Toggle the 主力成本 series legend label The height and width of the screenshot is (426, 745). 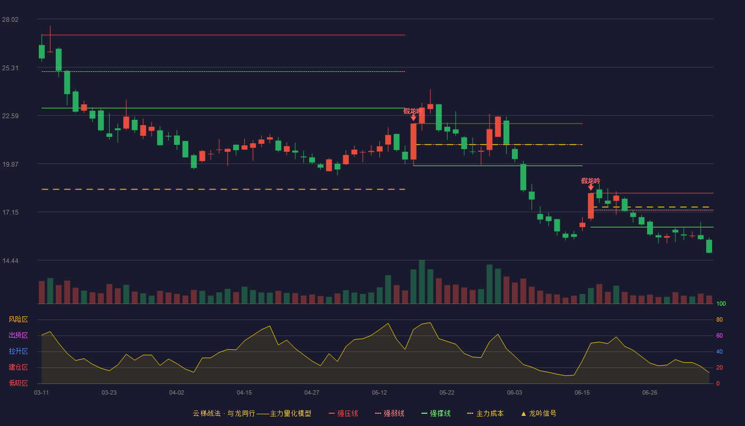490,414
